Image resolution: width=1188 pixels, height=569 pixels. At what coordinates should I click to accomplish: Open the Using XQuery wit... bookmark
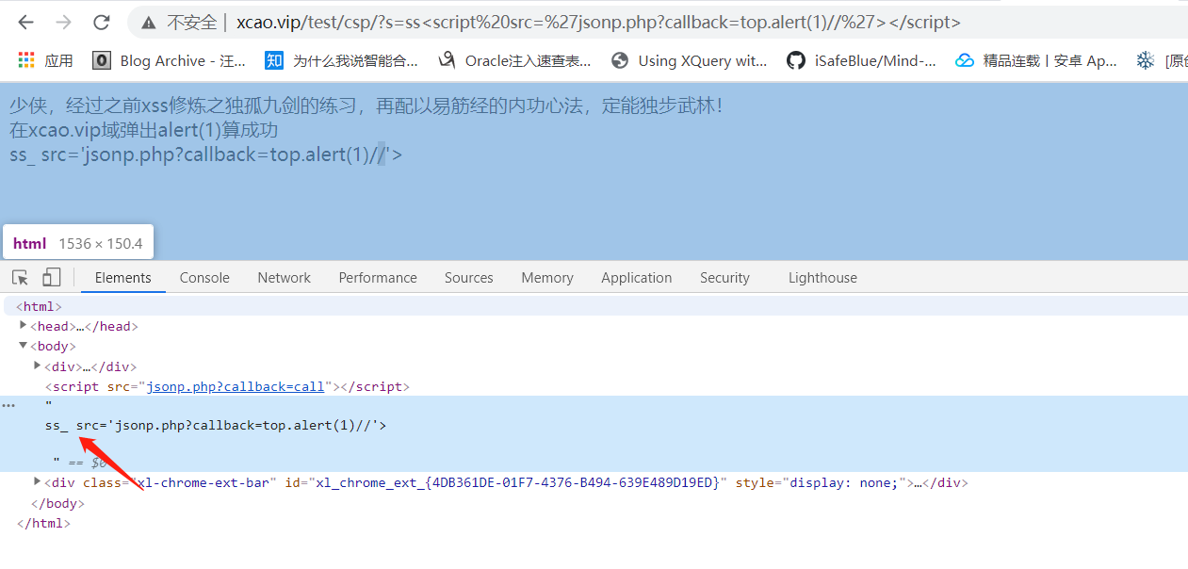click(690, 60)
